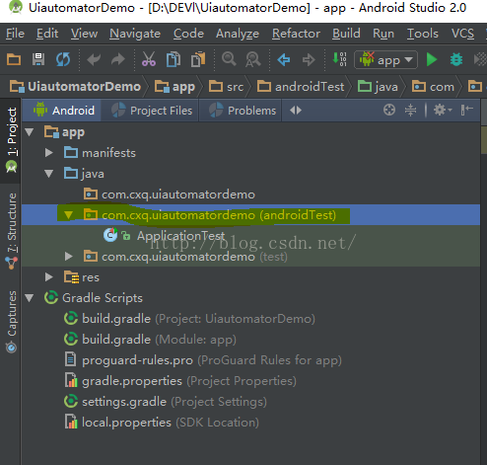Click the Undo arrow icon
The image size is (487, 465).
[94, 59]
